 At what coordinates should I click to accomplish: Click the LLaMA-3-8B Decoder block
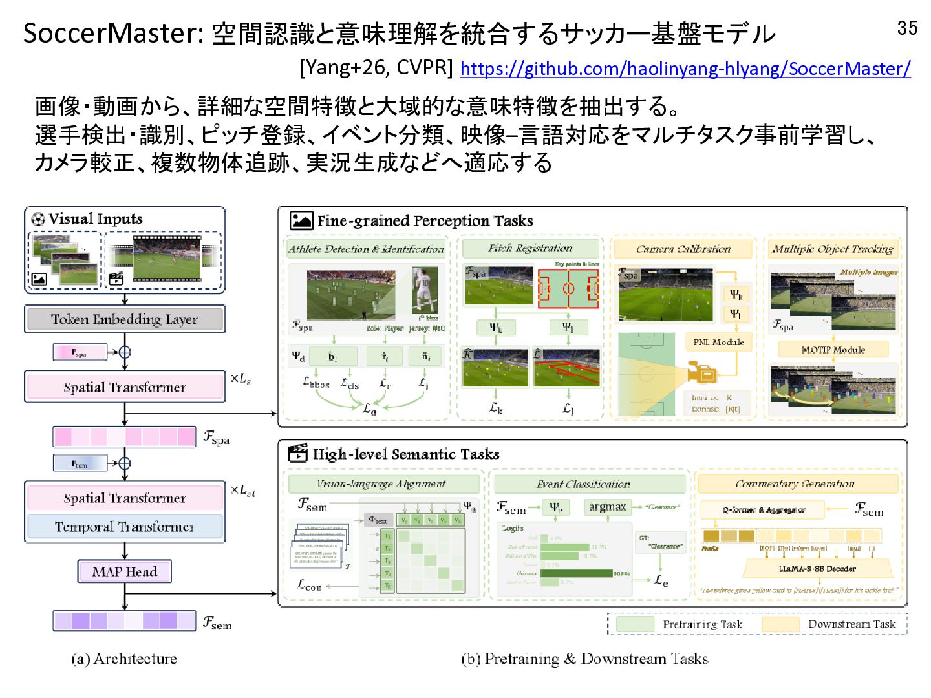click(818, 569)
